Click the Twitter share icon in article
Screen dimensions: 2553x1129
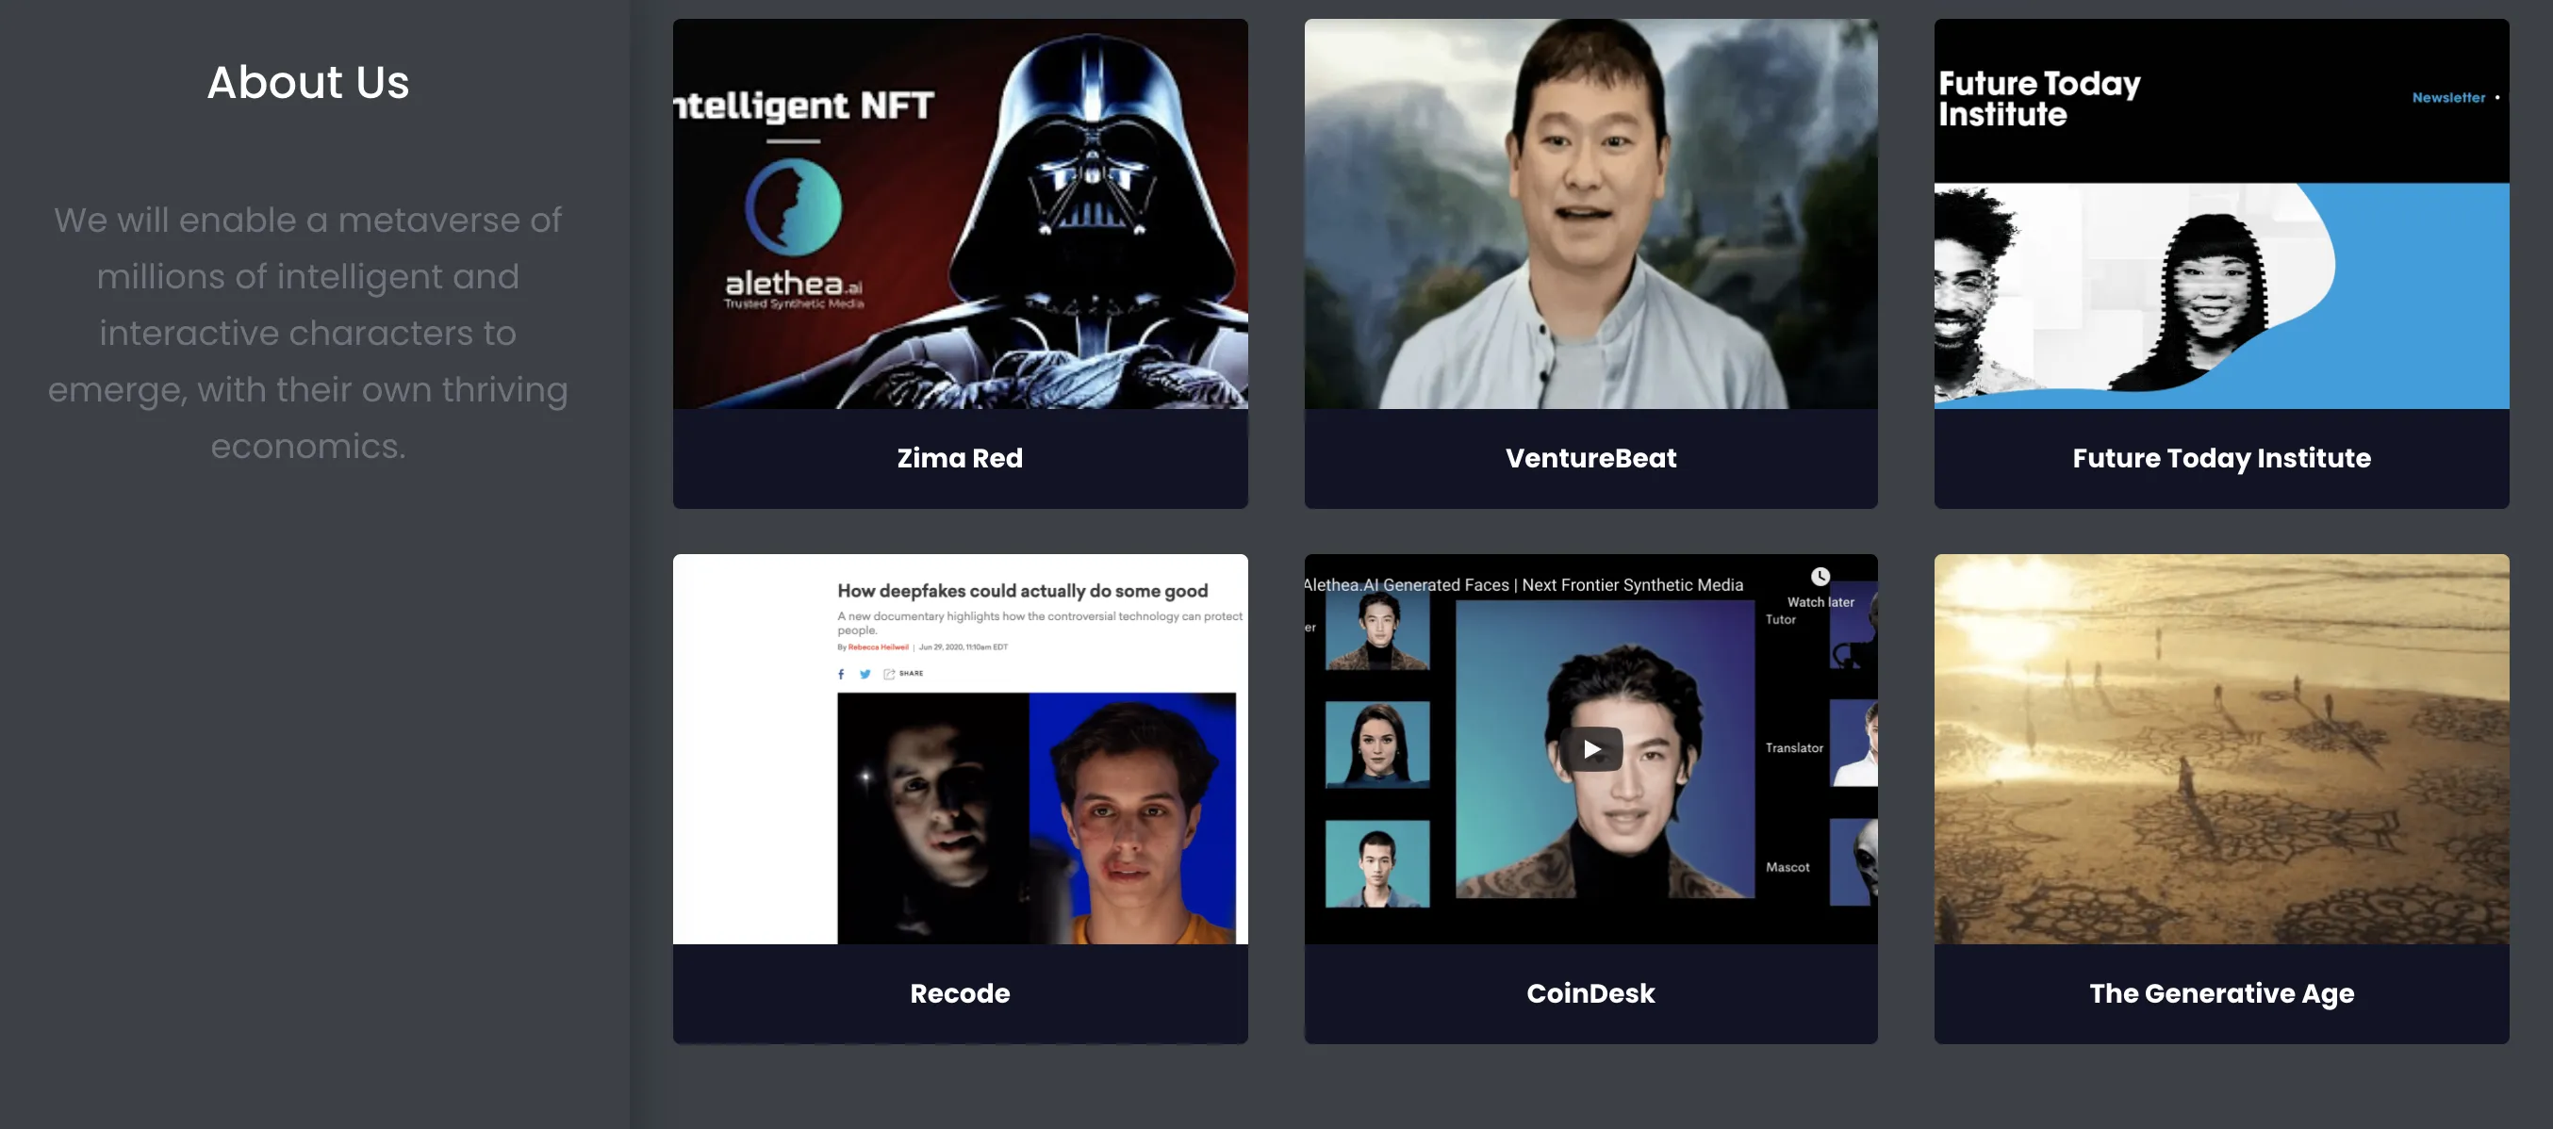coord(865,674)
